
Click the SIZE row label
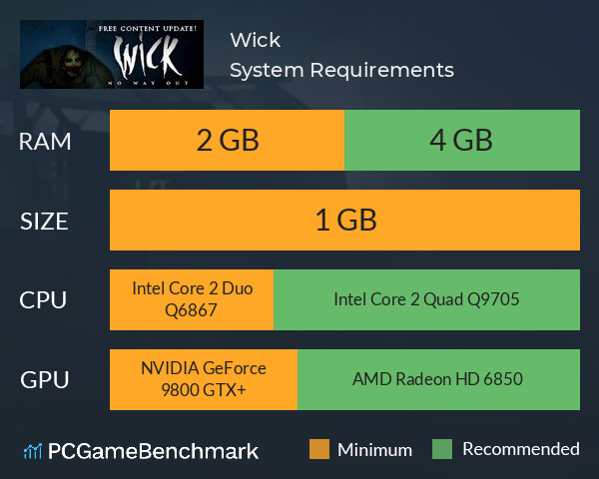44,222
